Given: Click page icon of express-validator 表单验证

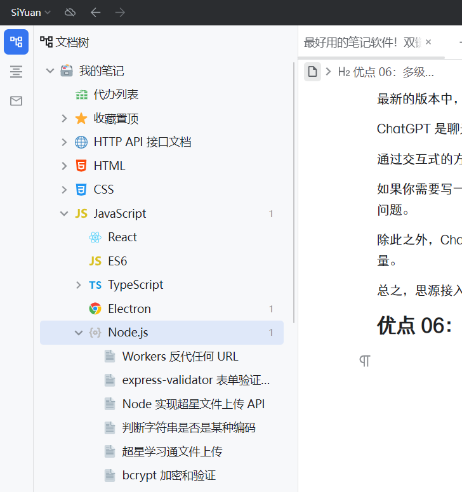Looking at the screenshot, I should tap(110, 380).
